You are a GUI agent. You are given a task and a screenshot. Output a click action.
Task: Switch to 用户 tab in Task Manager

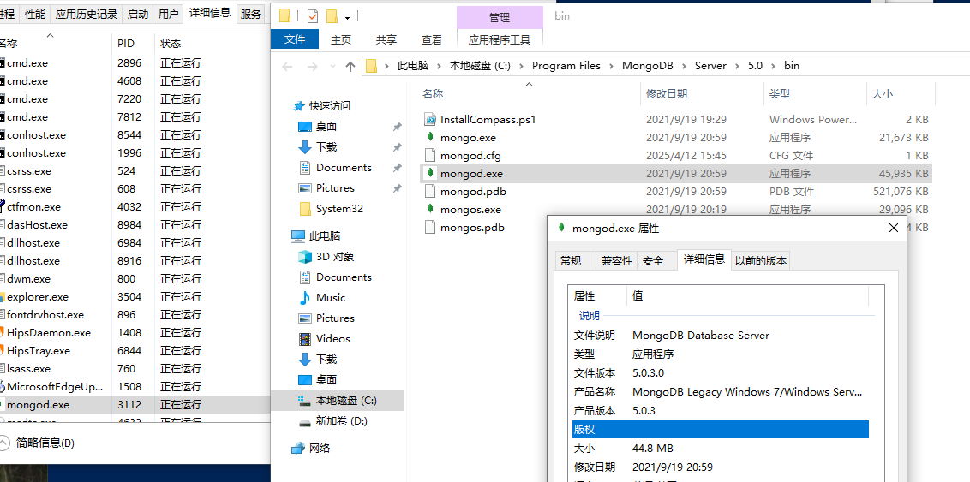[x=168, y=15]
